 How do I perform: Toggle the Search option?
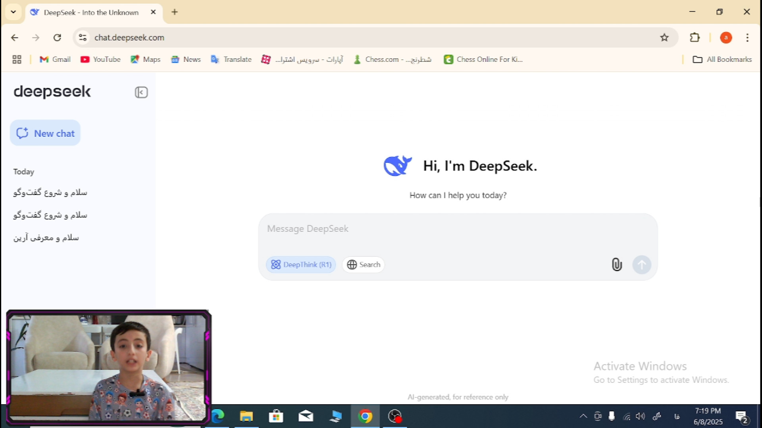coord(364,265)
